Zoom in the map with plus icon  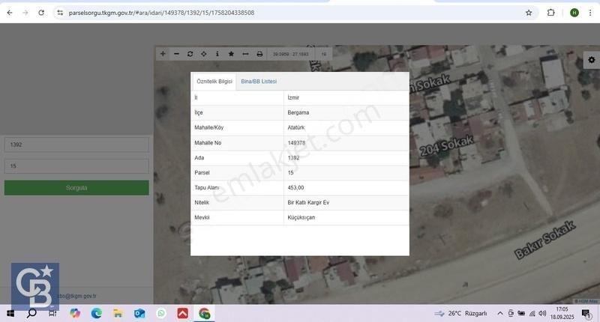click(163, 54)
